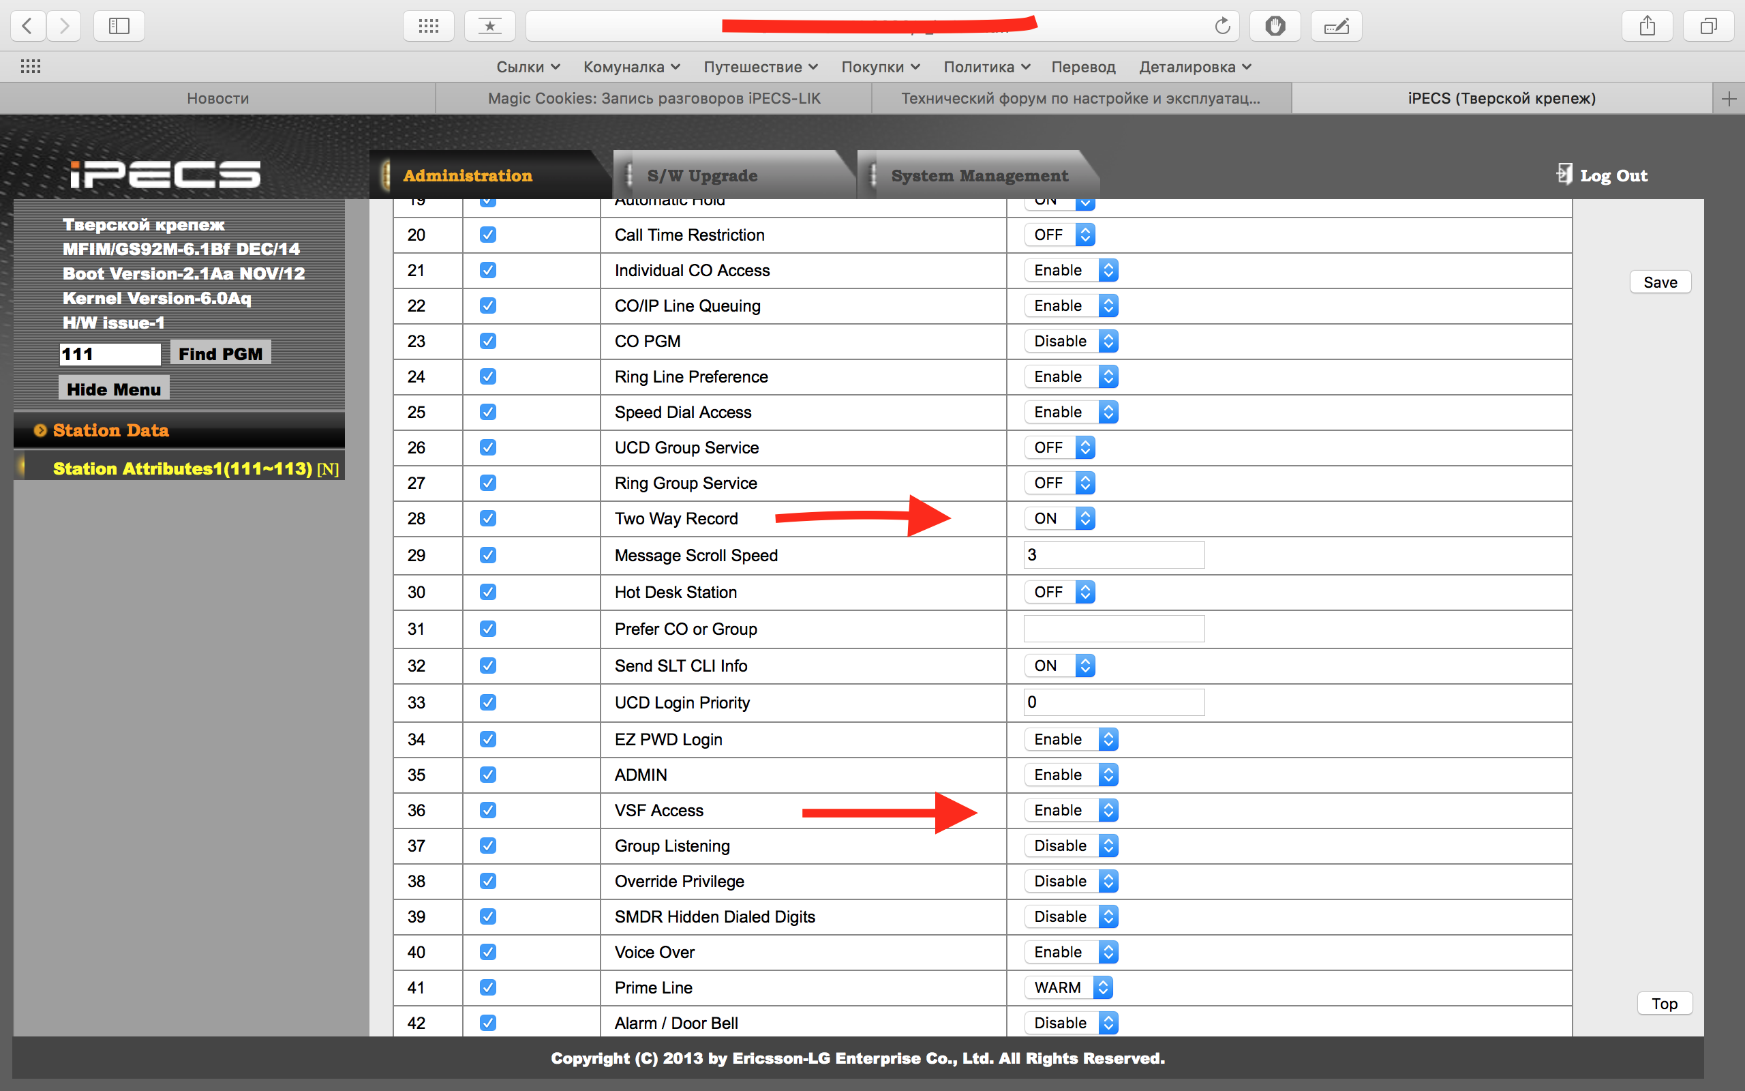Reload the page with refresh icon
Viewport: 1745px width, 1091px height.
coord(1221,26)
